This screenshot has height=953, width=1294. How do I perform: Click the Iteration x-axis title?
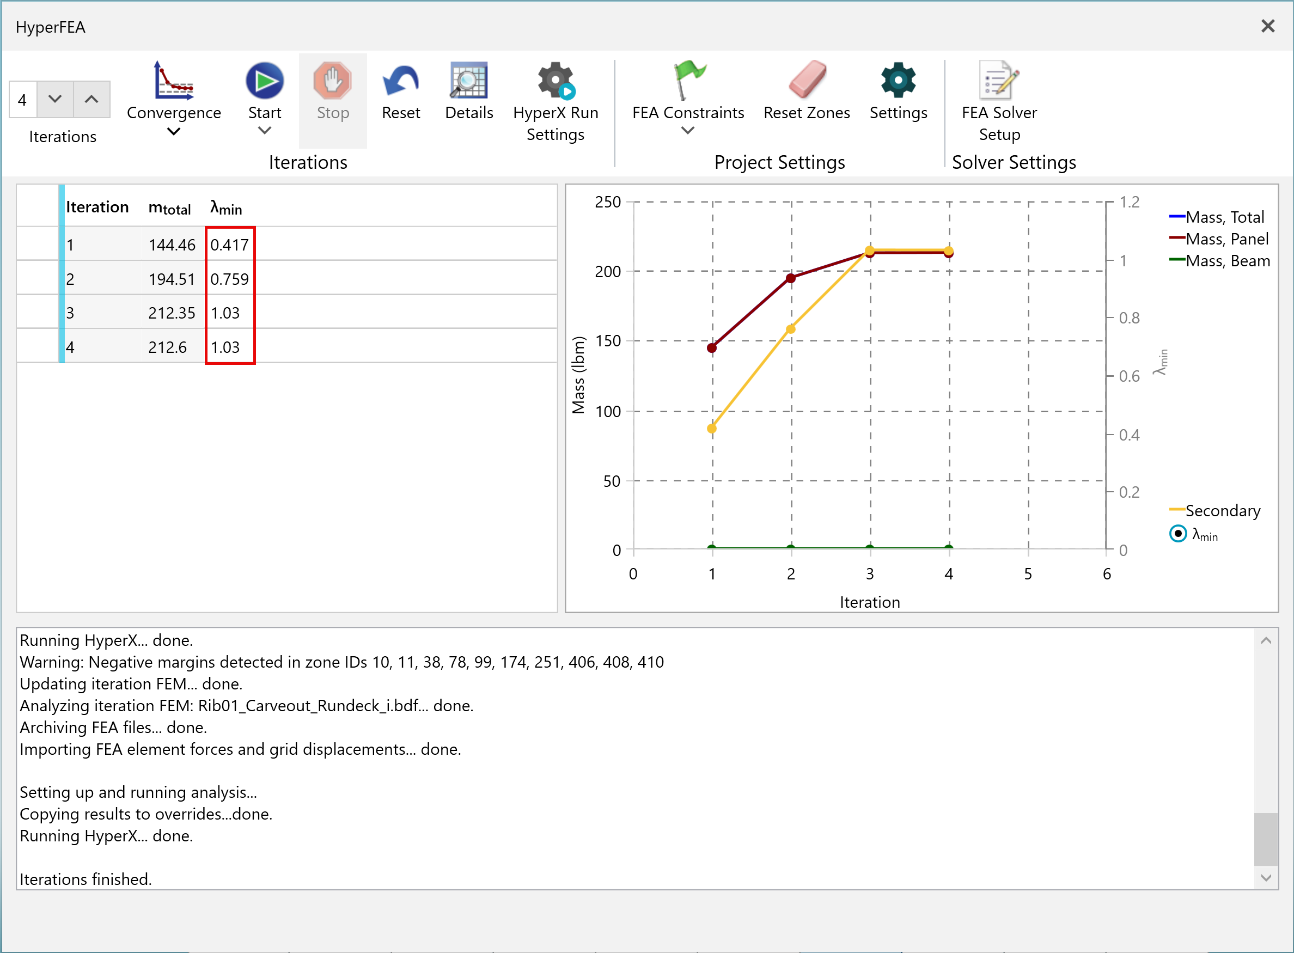point(869,602)
